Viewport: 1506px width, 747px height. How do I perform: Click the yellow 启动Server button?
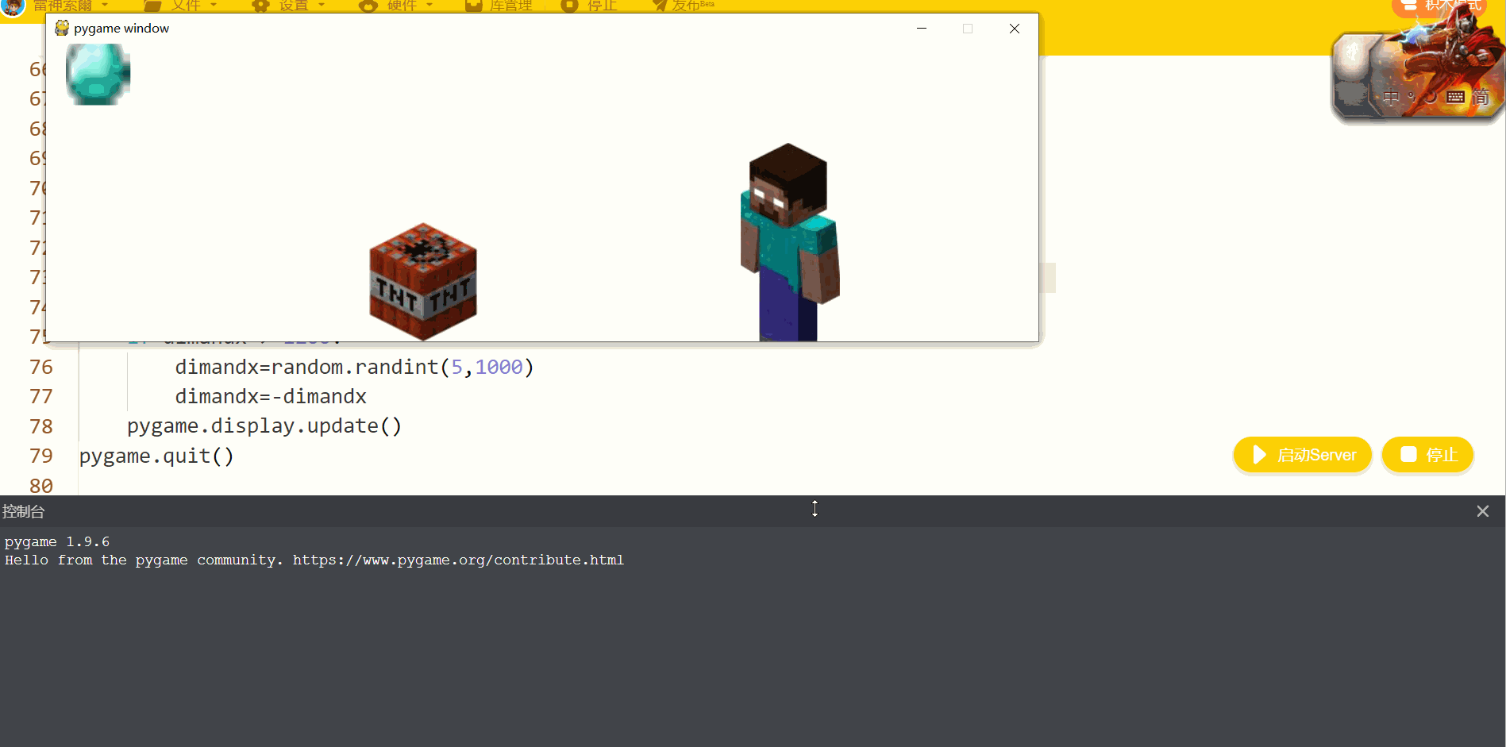(1303, 455)
